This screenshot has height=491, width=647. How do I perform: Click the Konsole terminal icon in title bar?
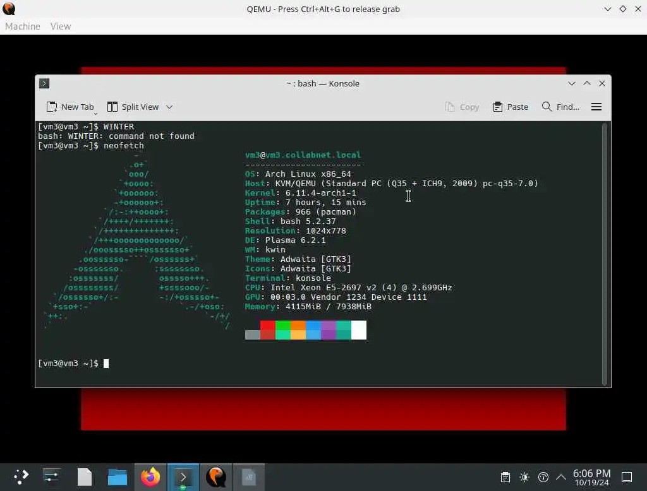44,83
